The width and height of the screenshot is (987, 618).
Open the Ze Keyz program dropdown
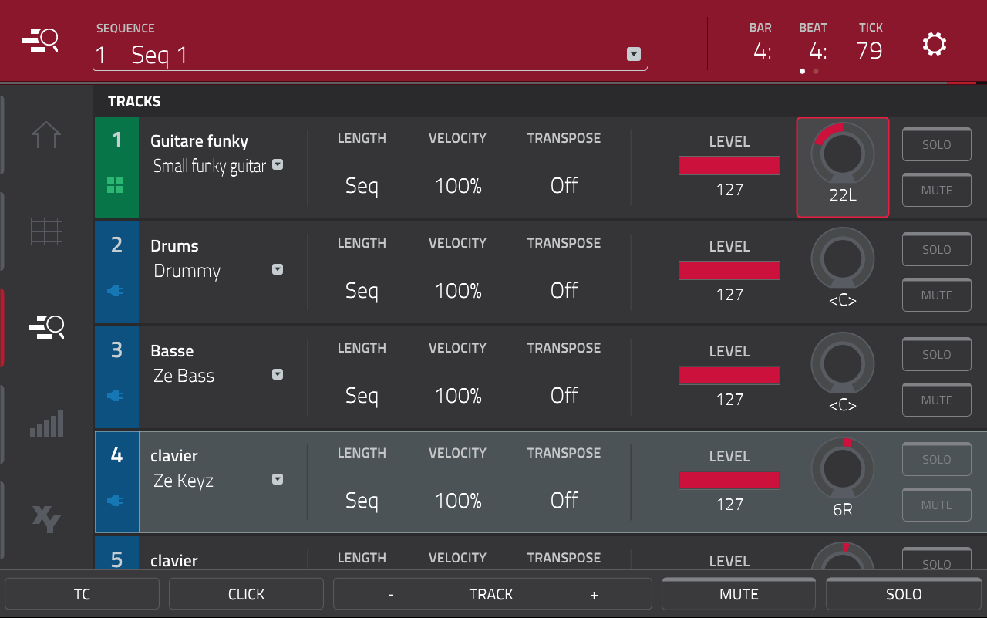[x=278, y=479]
